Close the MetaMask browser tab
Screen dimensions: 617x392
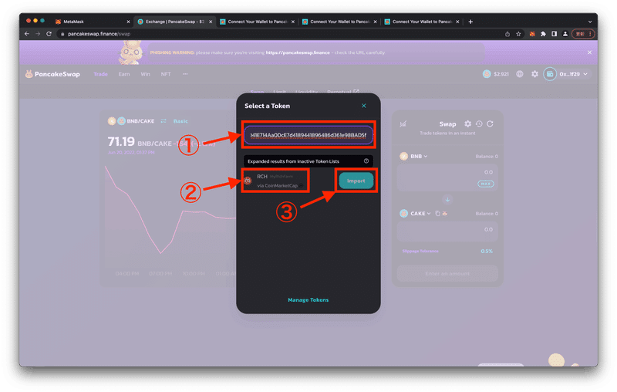[128, 22]
